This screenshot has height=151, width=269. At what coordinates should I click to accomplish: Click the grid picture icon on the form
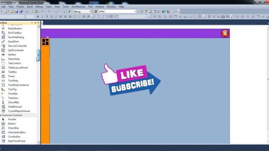[45, 42]
